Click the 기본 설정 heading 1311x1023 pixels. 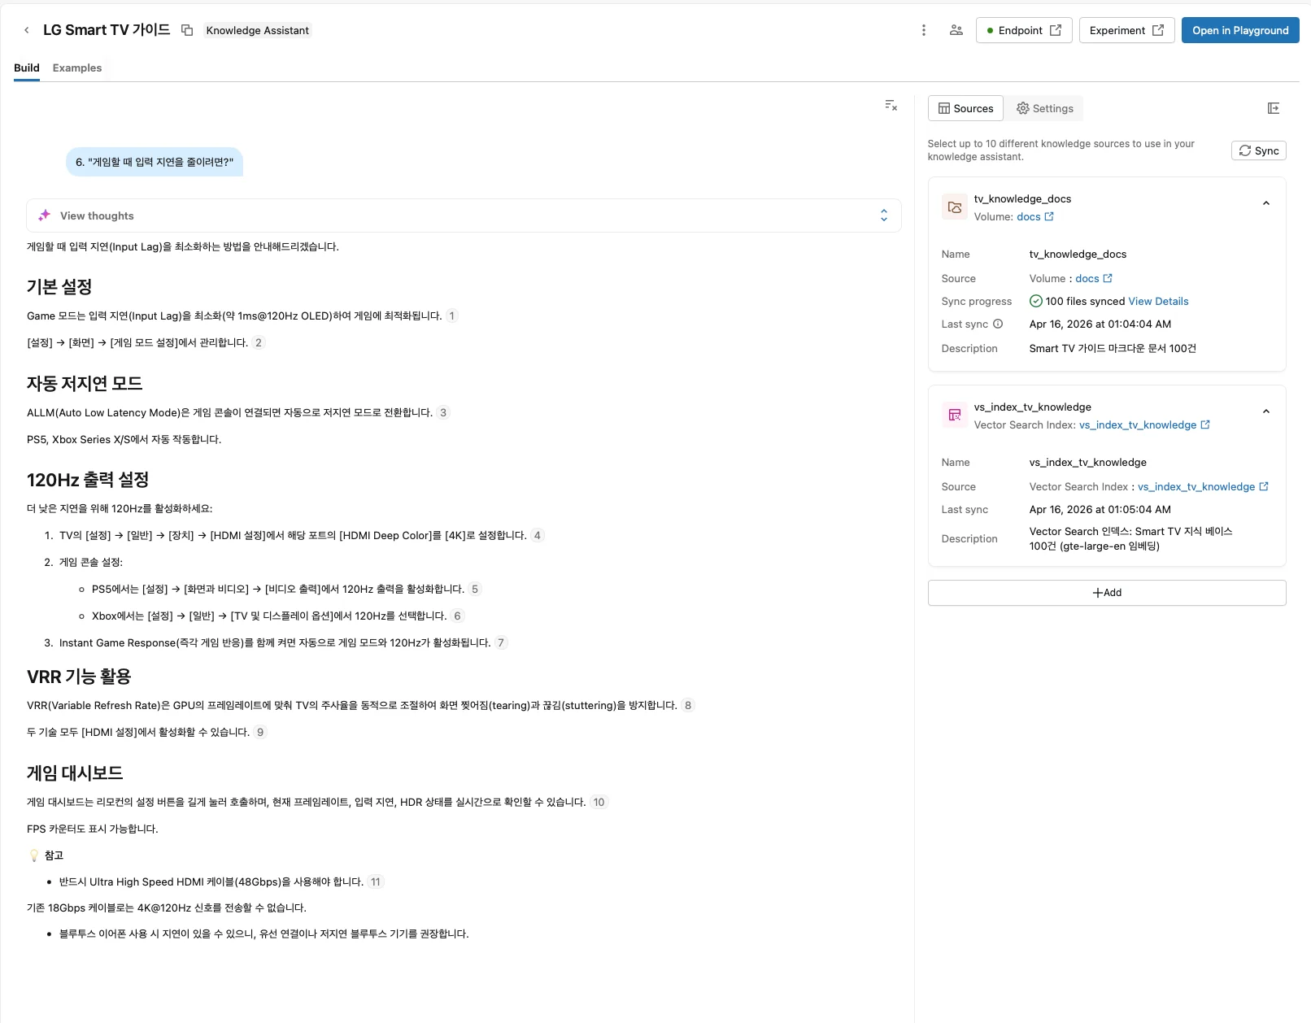click(59, 286)
